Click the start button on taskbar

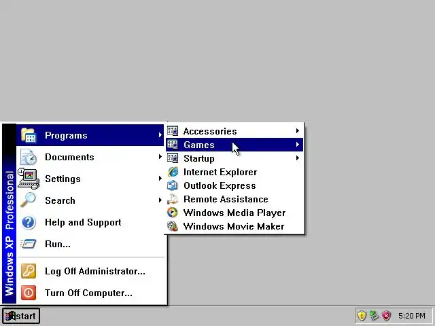(21, 316)
